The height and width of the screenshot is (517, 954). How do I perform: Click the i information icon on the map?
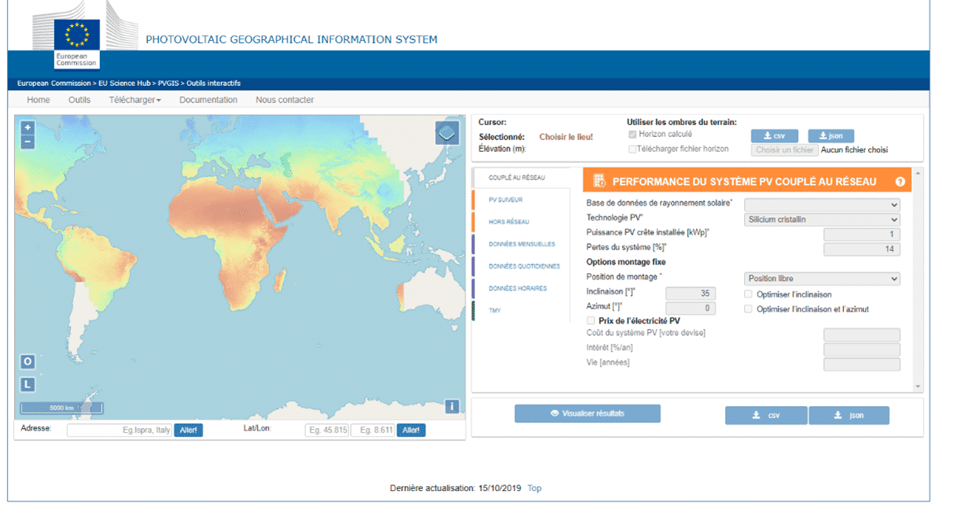click(x=454, y=407)
